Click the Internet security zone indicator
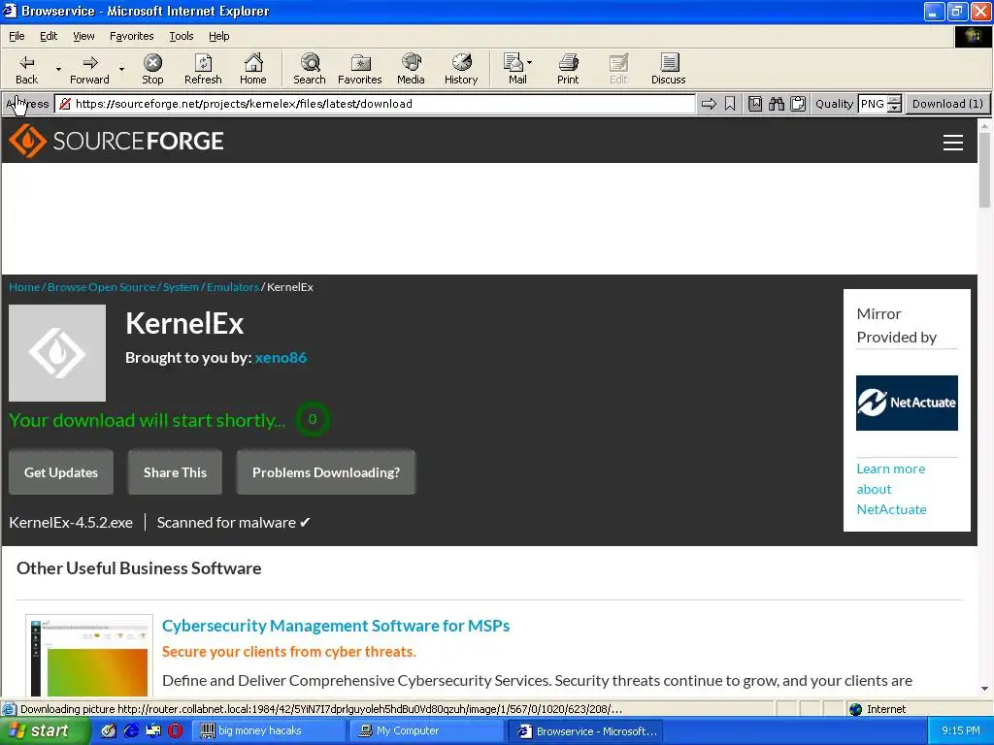This screenshot has height=745, width=994. 878,709
